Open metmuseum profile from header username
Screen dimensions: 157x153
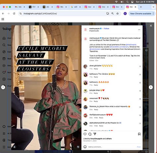(x=94, y=29)
